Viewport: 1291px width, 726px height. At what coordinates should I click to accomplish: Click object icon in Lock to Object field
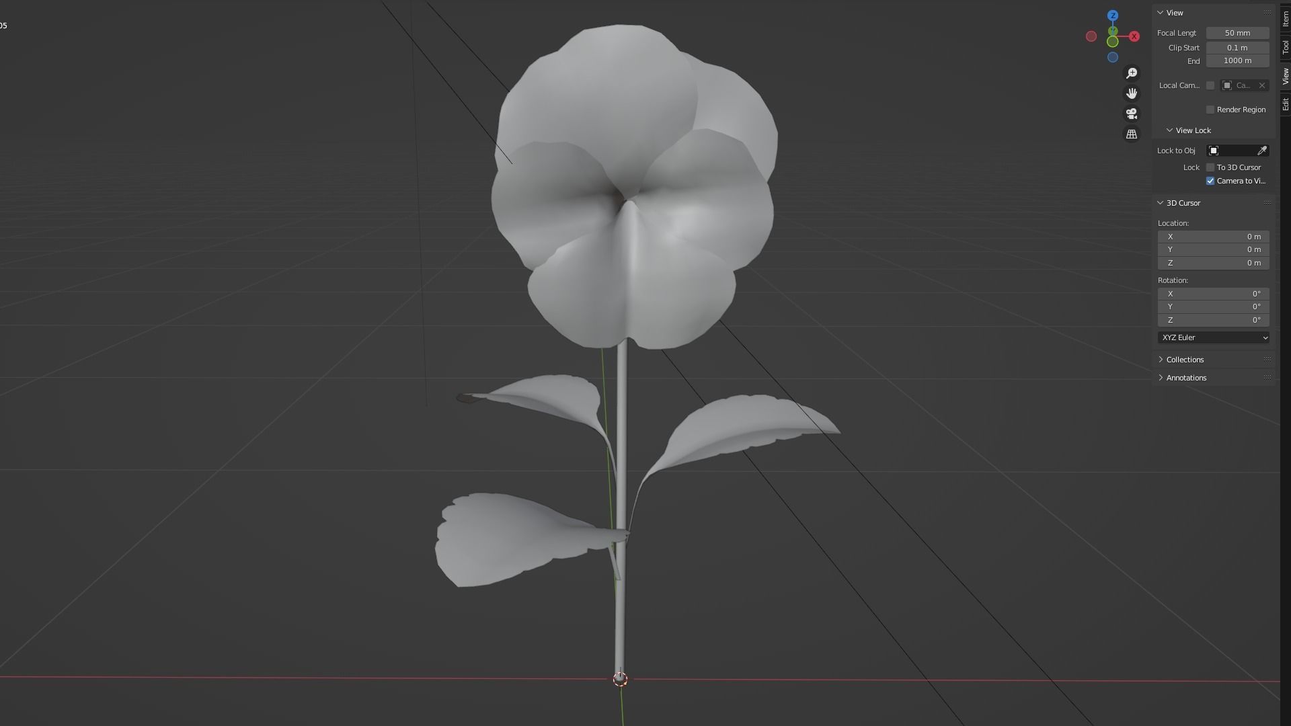(1214, 151)
